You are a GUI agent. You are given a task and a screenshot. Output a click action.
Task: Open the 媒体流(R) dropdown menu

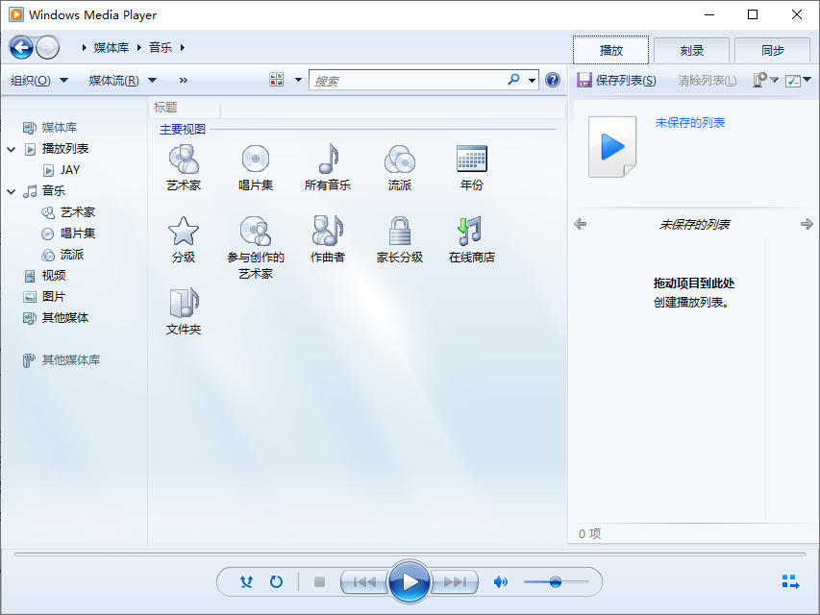coord(122,81)
